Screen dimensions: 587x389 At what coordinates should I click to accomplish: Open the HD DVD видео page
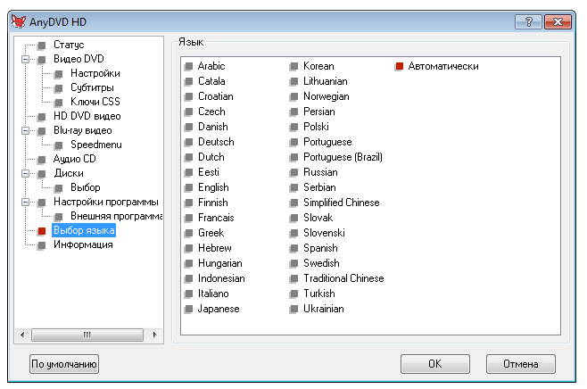click(87, 116)
